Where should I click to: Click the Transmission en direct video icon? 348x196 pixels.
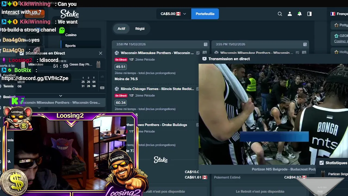pos(204,59)
